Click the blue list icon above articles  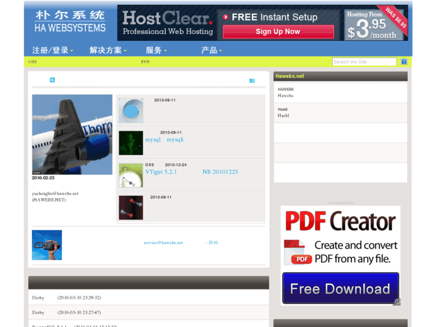[252, 80]
